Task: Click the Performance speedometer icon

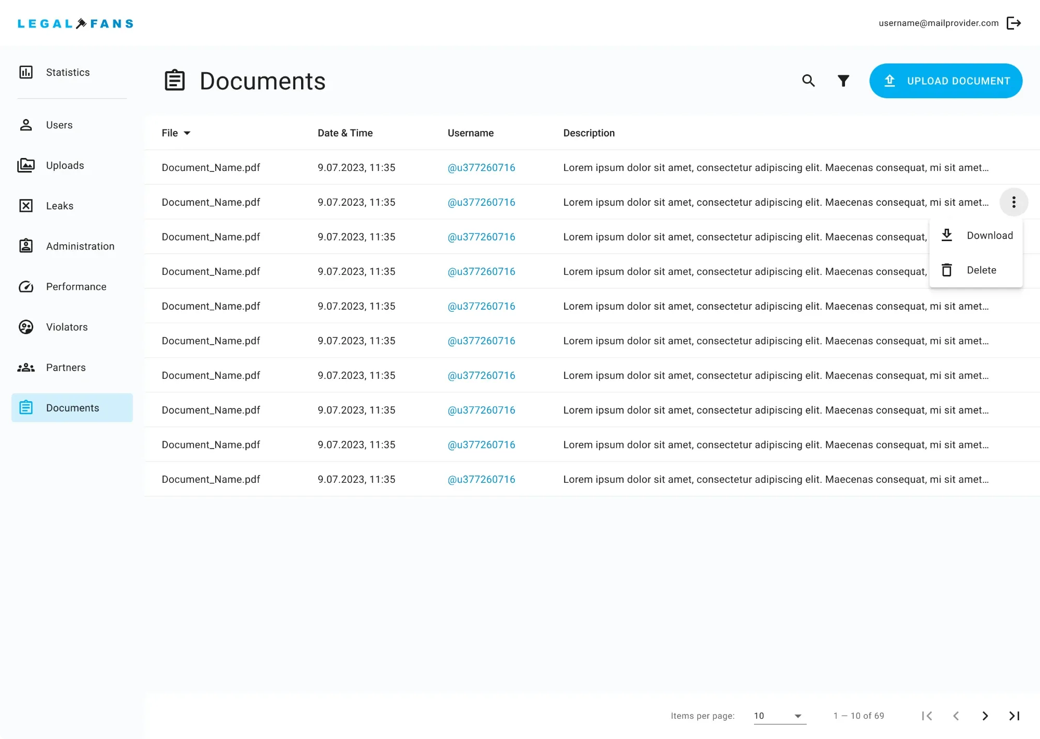Action: (26, 286)
